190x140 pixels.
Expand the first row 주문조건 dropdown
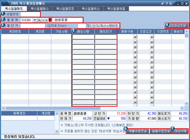152,37
